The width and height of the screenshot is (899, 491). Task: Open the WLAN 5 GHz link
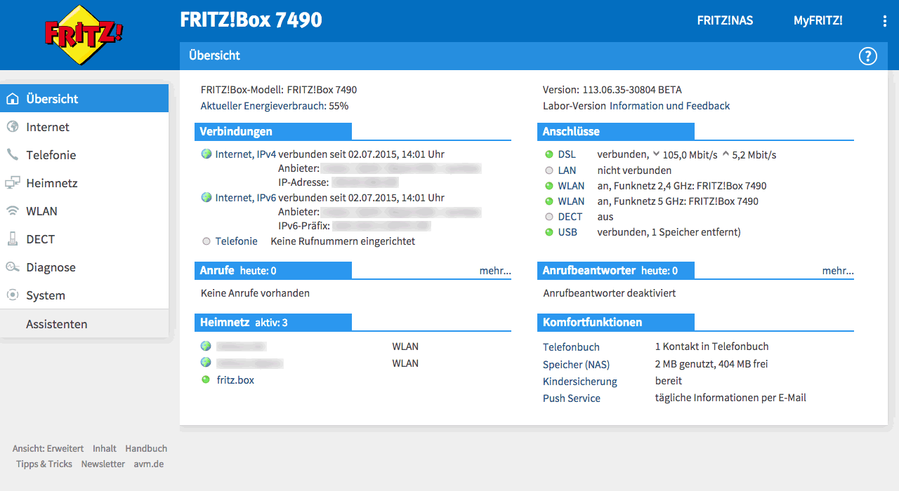(x=571, y=201)
